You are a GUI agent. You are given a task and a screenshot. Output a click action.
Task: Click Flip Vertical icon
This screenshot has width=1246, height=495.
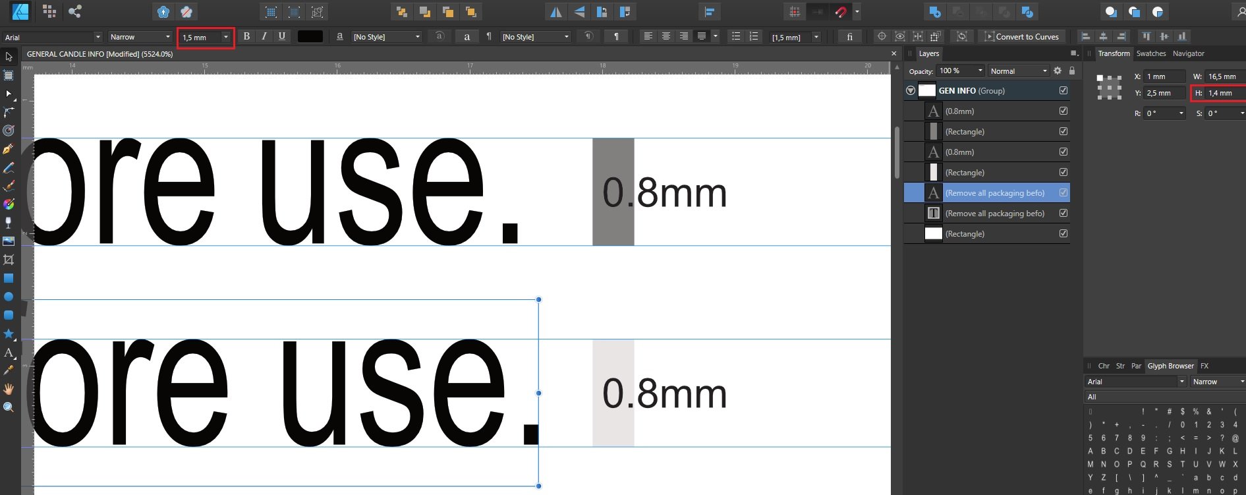[x=579, y=12]
